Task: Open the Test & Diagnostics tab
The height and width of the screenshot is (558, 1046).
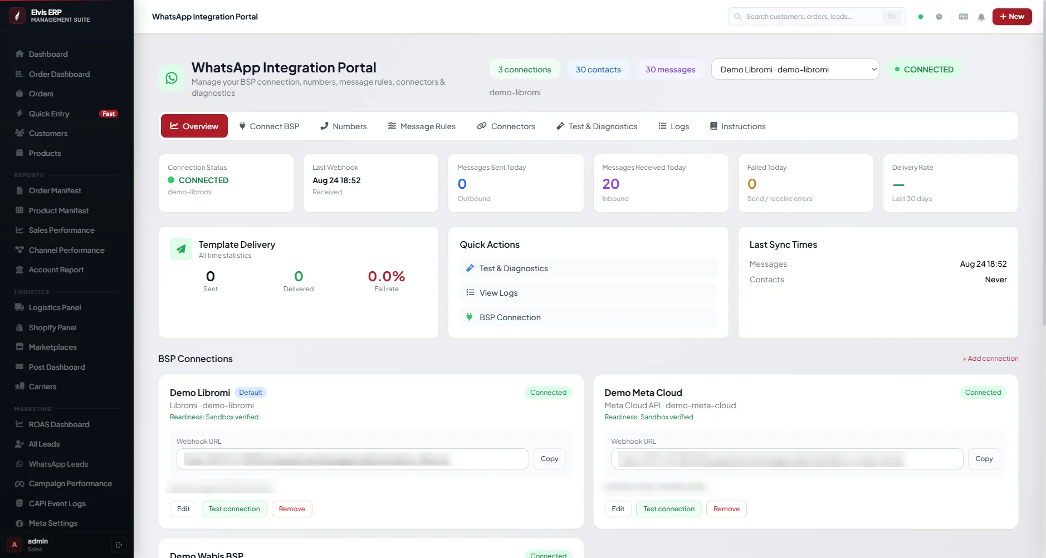Action: click(597, 126)
